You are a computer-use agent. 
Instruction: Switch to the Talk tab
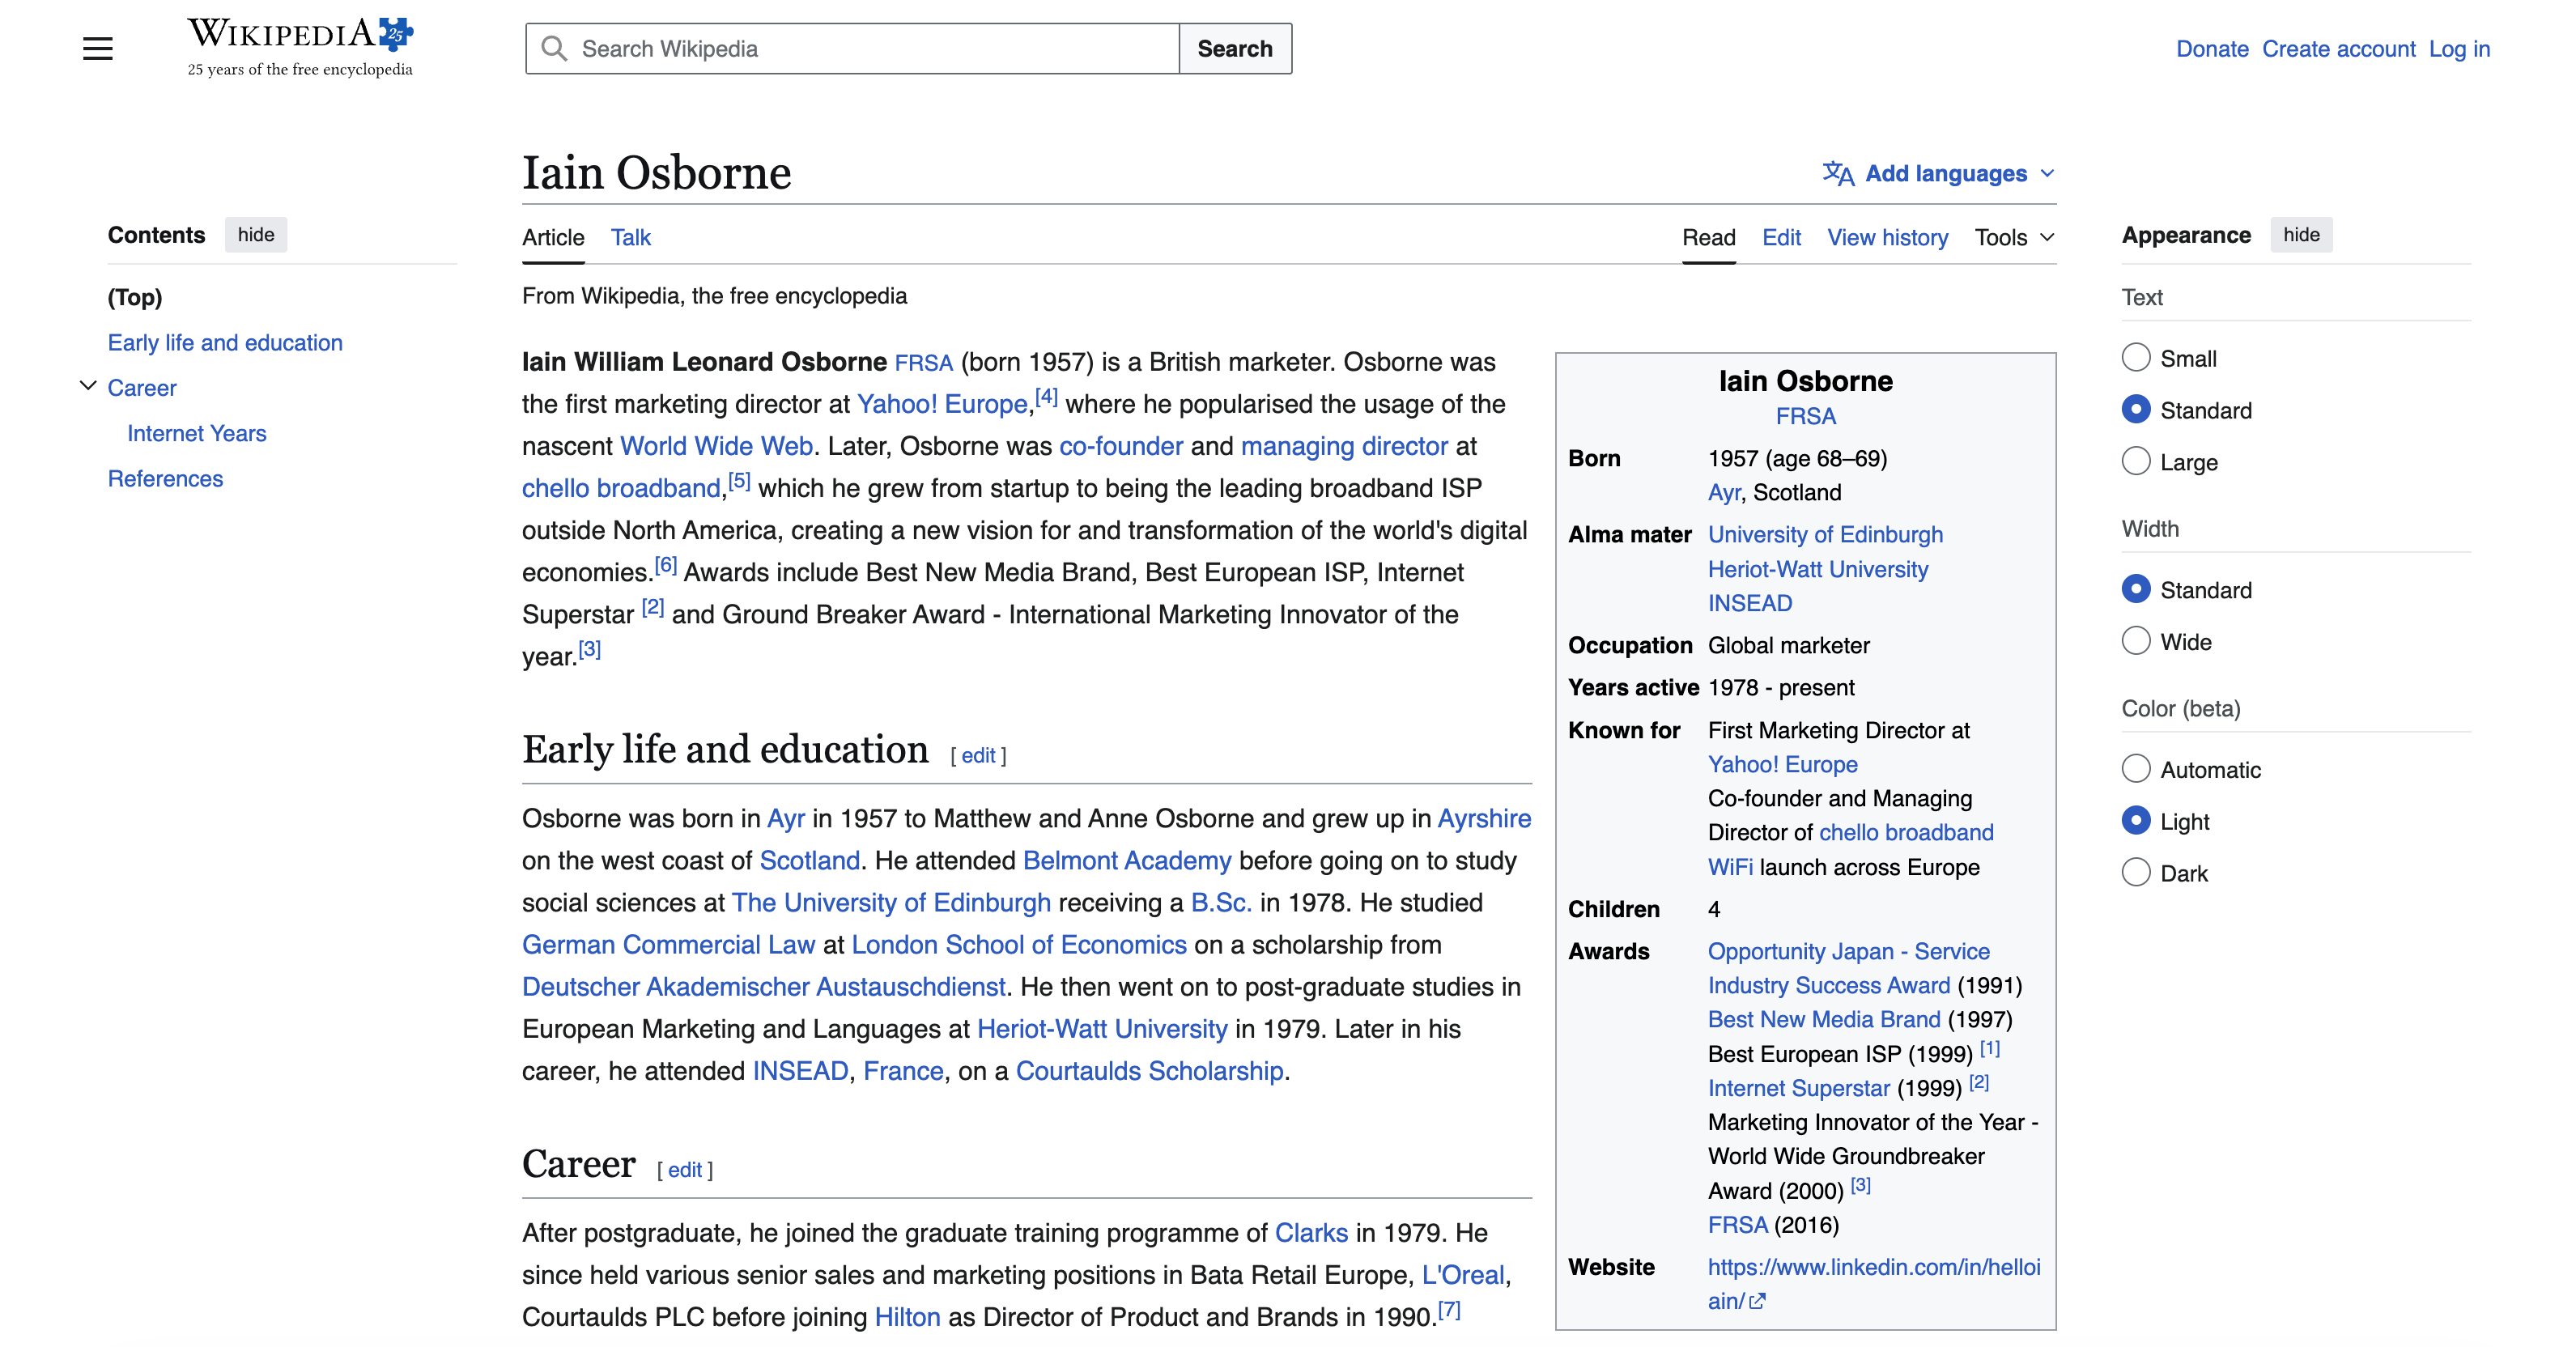pos(631,237)
